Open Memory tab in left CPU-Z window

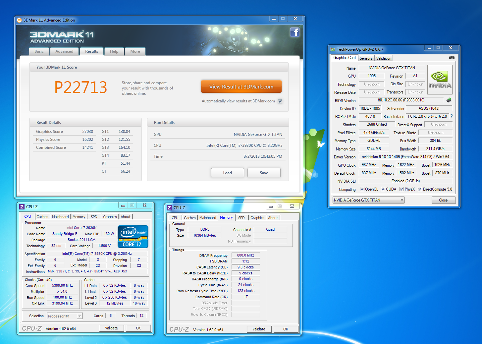[x=79, y=217]
